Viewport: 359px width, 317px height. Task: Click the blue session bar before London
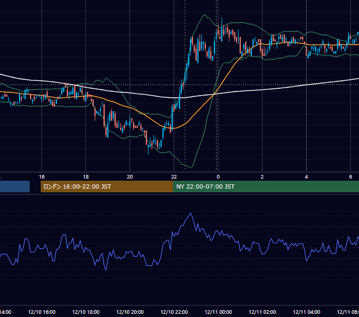tap(15, 187)
